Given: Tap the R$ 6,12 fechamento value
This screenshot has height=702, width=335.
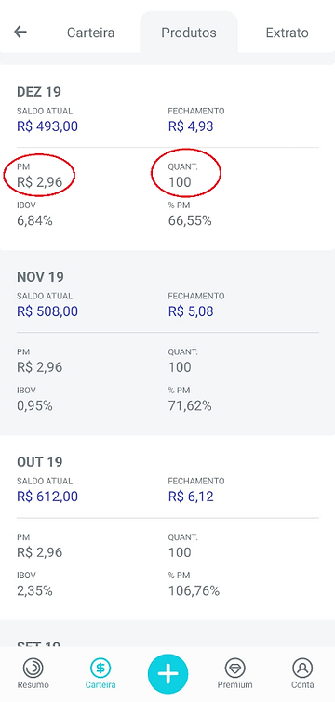Looking at the screenshot, I should tap(191, 497).
